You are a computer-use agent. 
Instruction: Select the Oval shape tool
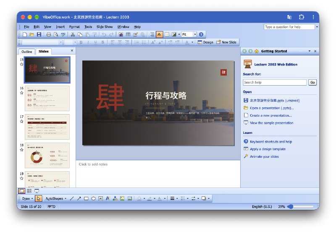93,198
